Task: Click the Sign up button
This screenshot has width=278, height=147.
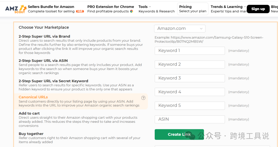Action: [258, 9]
